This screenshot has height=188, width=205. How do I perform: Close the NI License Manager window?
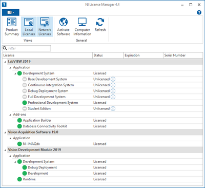click(x=199, y=5)
